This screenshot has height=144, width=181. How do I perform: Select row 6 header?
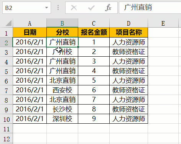(7, 80)
